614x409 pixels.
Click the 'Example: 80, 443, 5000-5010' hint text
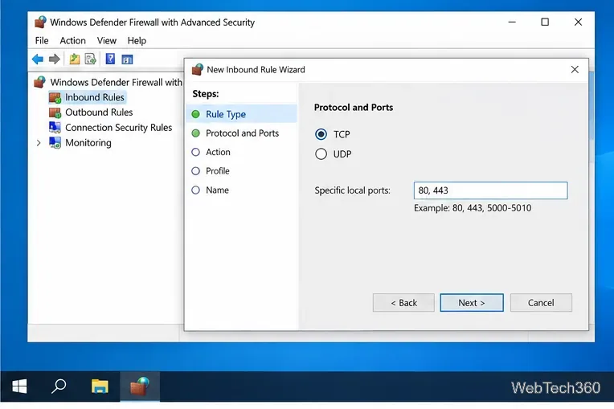[x=473, y=208]
